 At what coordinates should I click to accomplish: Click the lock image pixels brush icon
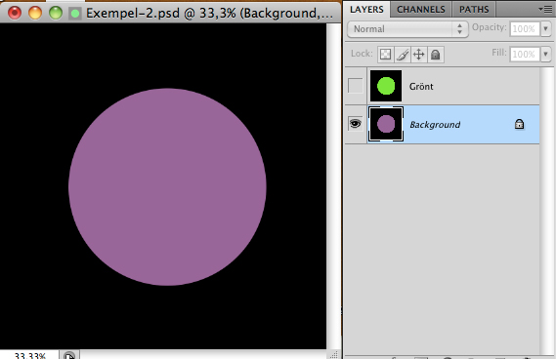tap(403, 55)
